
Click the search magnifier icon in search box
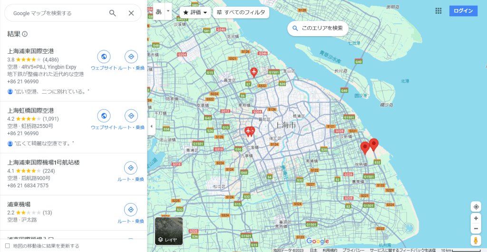pos(113,13)
